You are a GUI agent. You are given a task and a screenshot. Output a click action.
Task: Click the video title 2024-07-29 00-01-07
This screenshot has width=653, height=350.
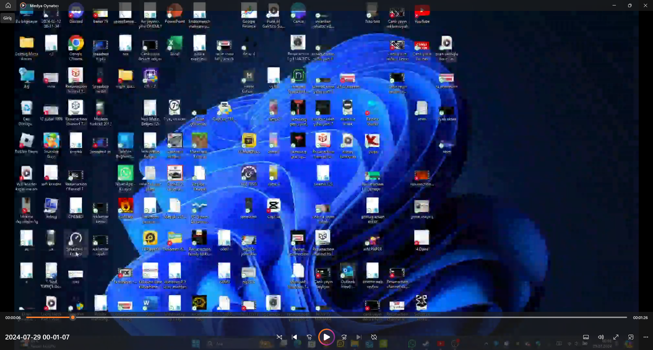click(x=37, y=337)
